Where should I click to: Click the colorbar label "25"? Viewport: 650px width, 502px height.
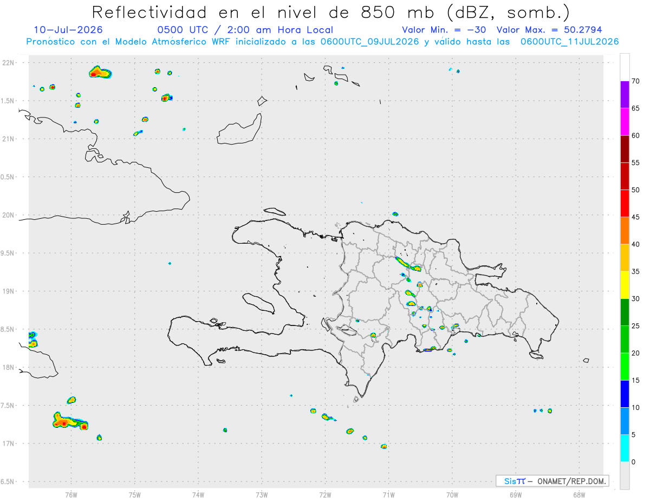click(x=635, y=326)
